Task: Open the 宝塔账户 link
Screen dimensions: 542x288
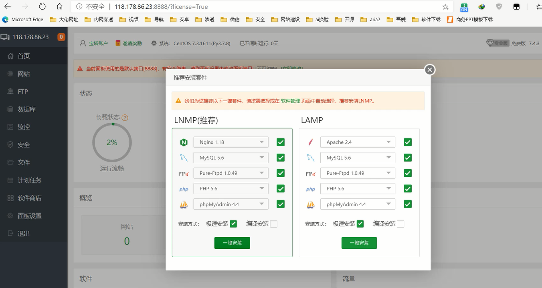Action: click(x=98, y=43)
